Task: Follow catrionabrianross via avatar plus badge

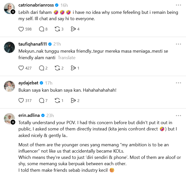Action: [13, 12]
